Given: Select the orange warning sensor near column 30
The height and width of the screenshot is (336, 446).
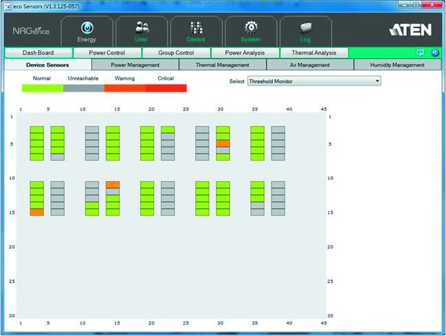Looking at the screenshot, I should coord(223,143).
